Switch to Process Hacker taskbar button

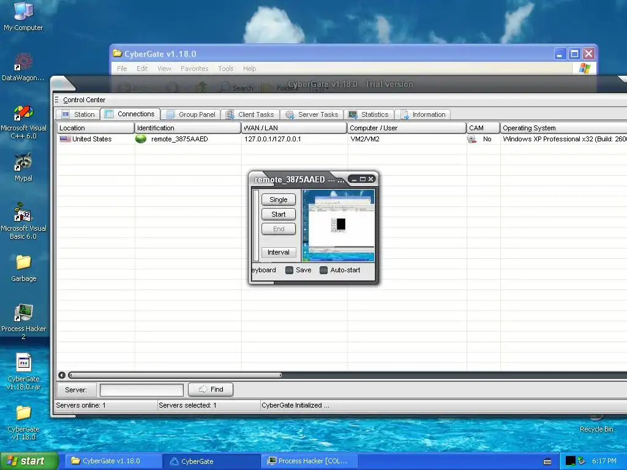[x=310, y=461]
